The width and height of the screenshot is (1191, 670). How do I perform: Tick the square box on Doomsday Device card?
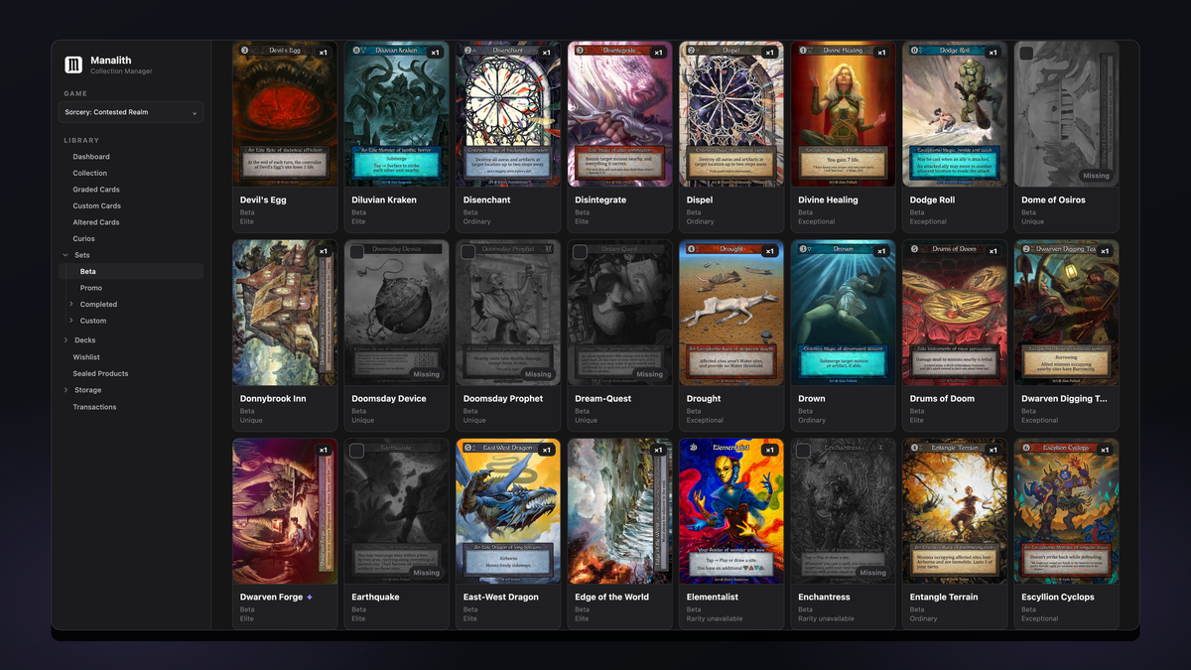tap(356, 252)
